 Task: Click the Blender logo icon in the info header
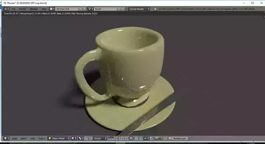click(x=155, y=9)
